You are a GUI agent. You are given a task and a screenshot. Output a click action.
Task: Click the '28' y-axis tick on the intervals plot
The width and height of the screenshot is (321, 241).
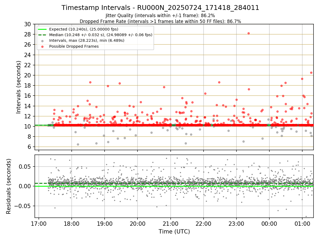click(28, 34)
